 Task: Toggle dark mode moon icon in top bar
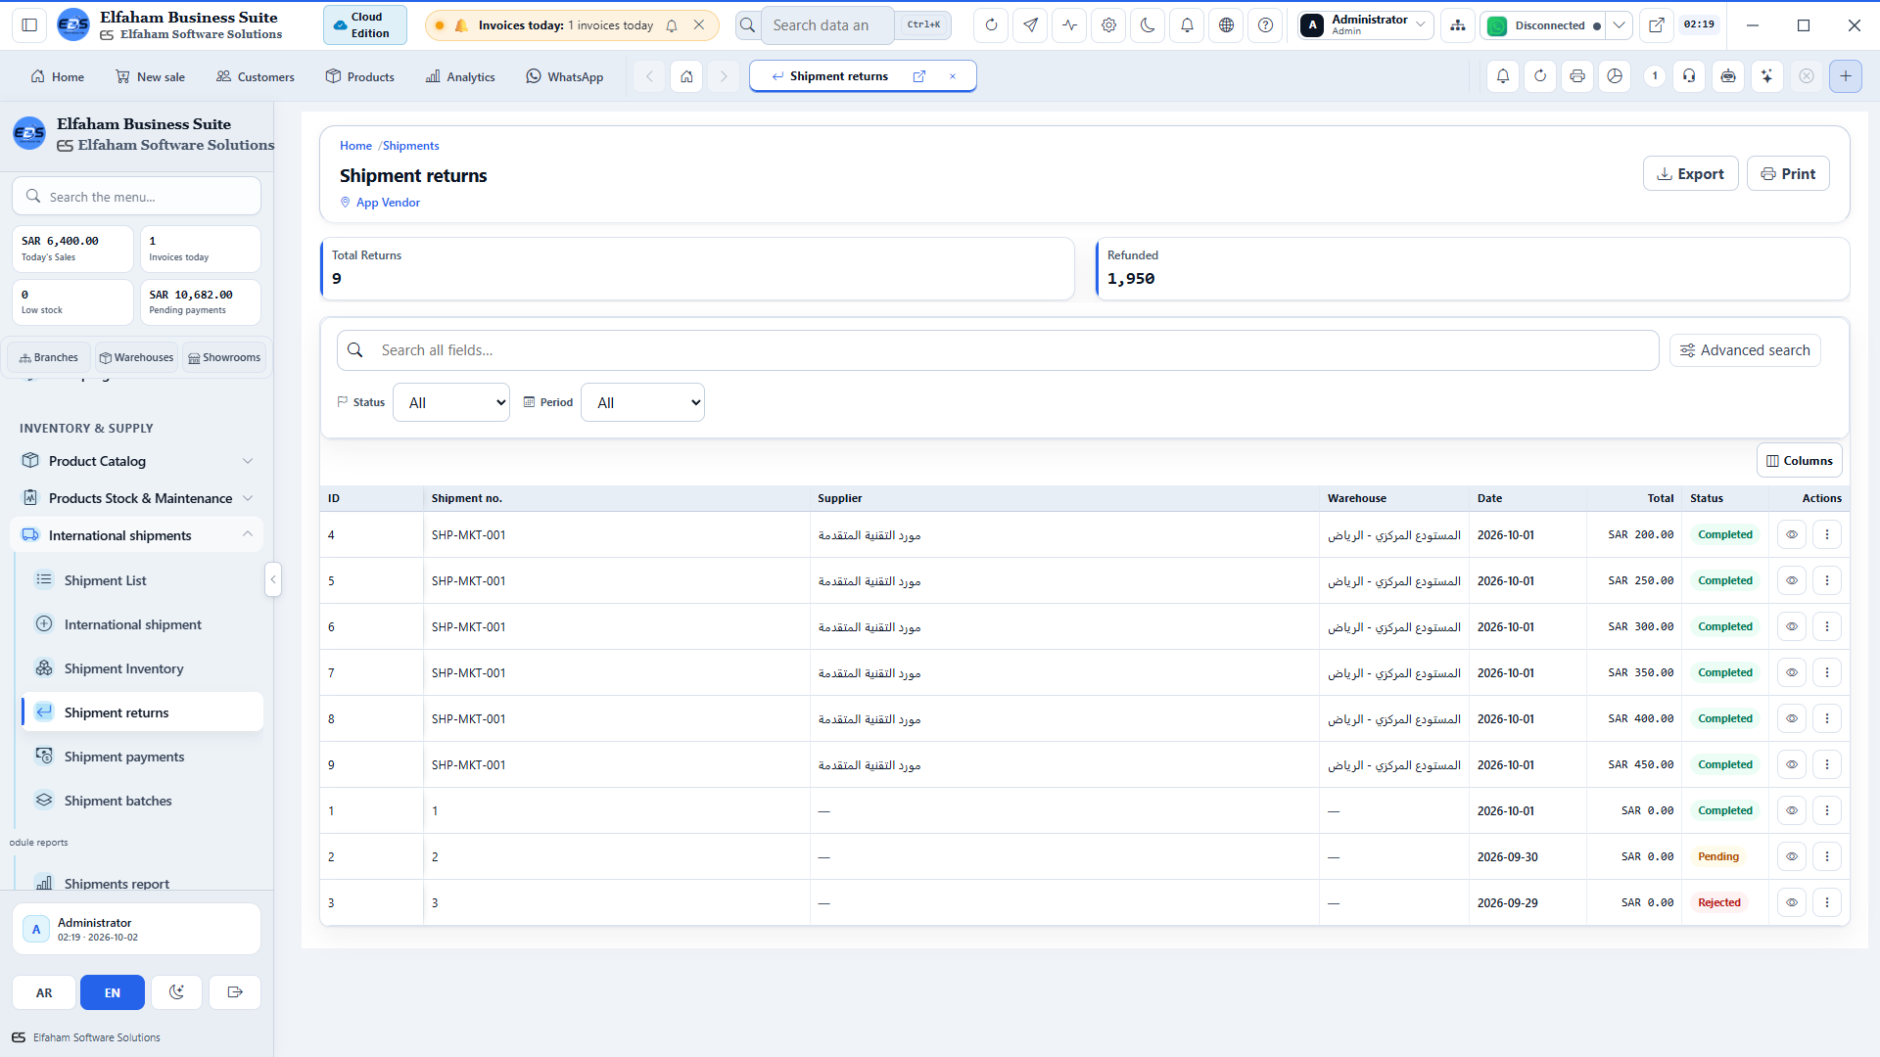point(1148,25)
